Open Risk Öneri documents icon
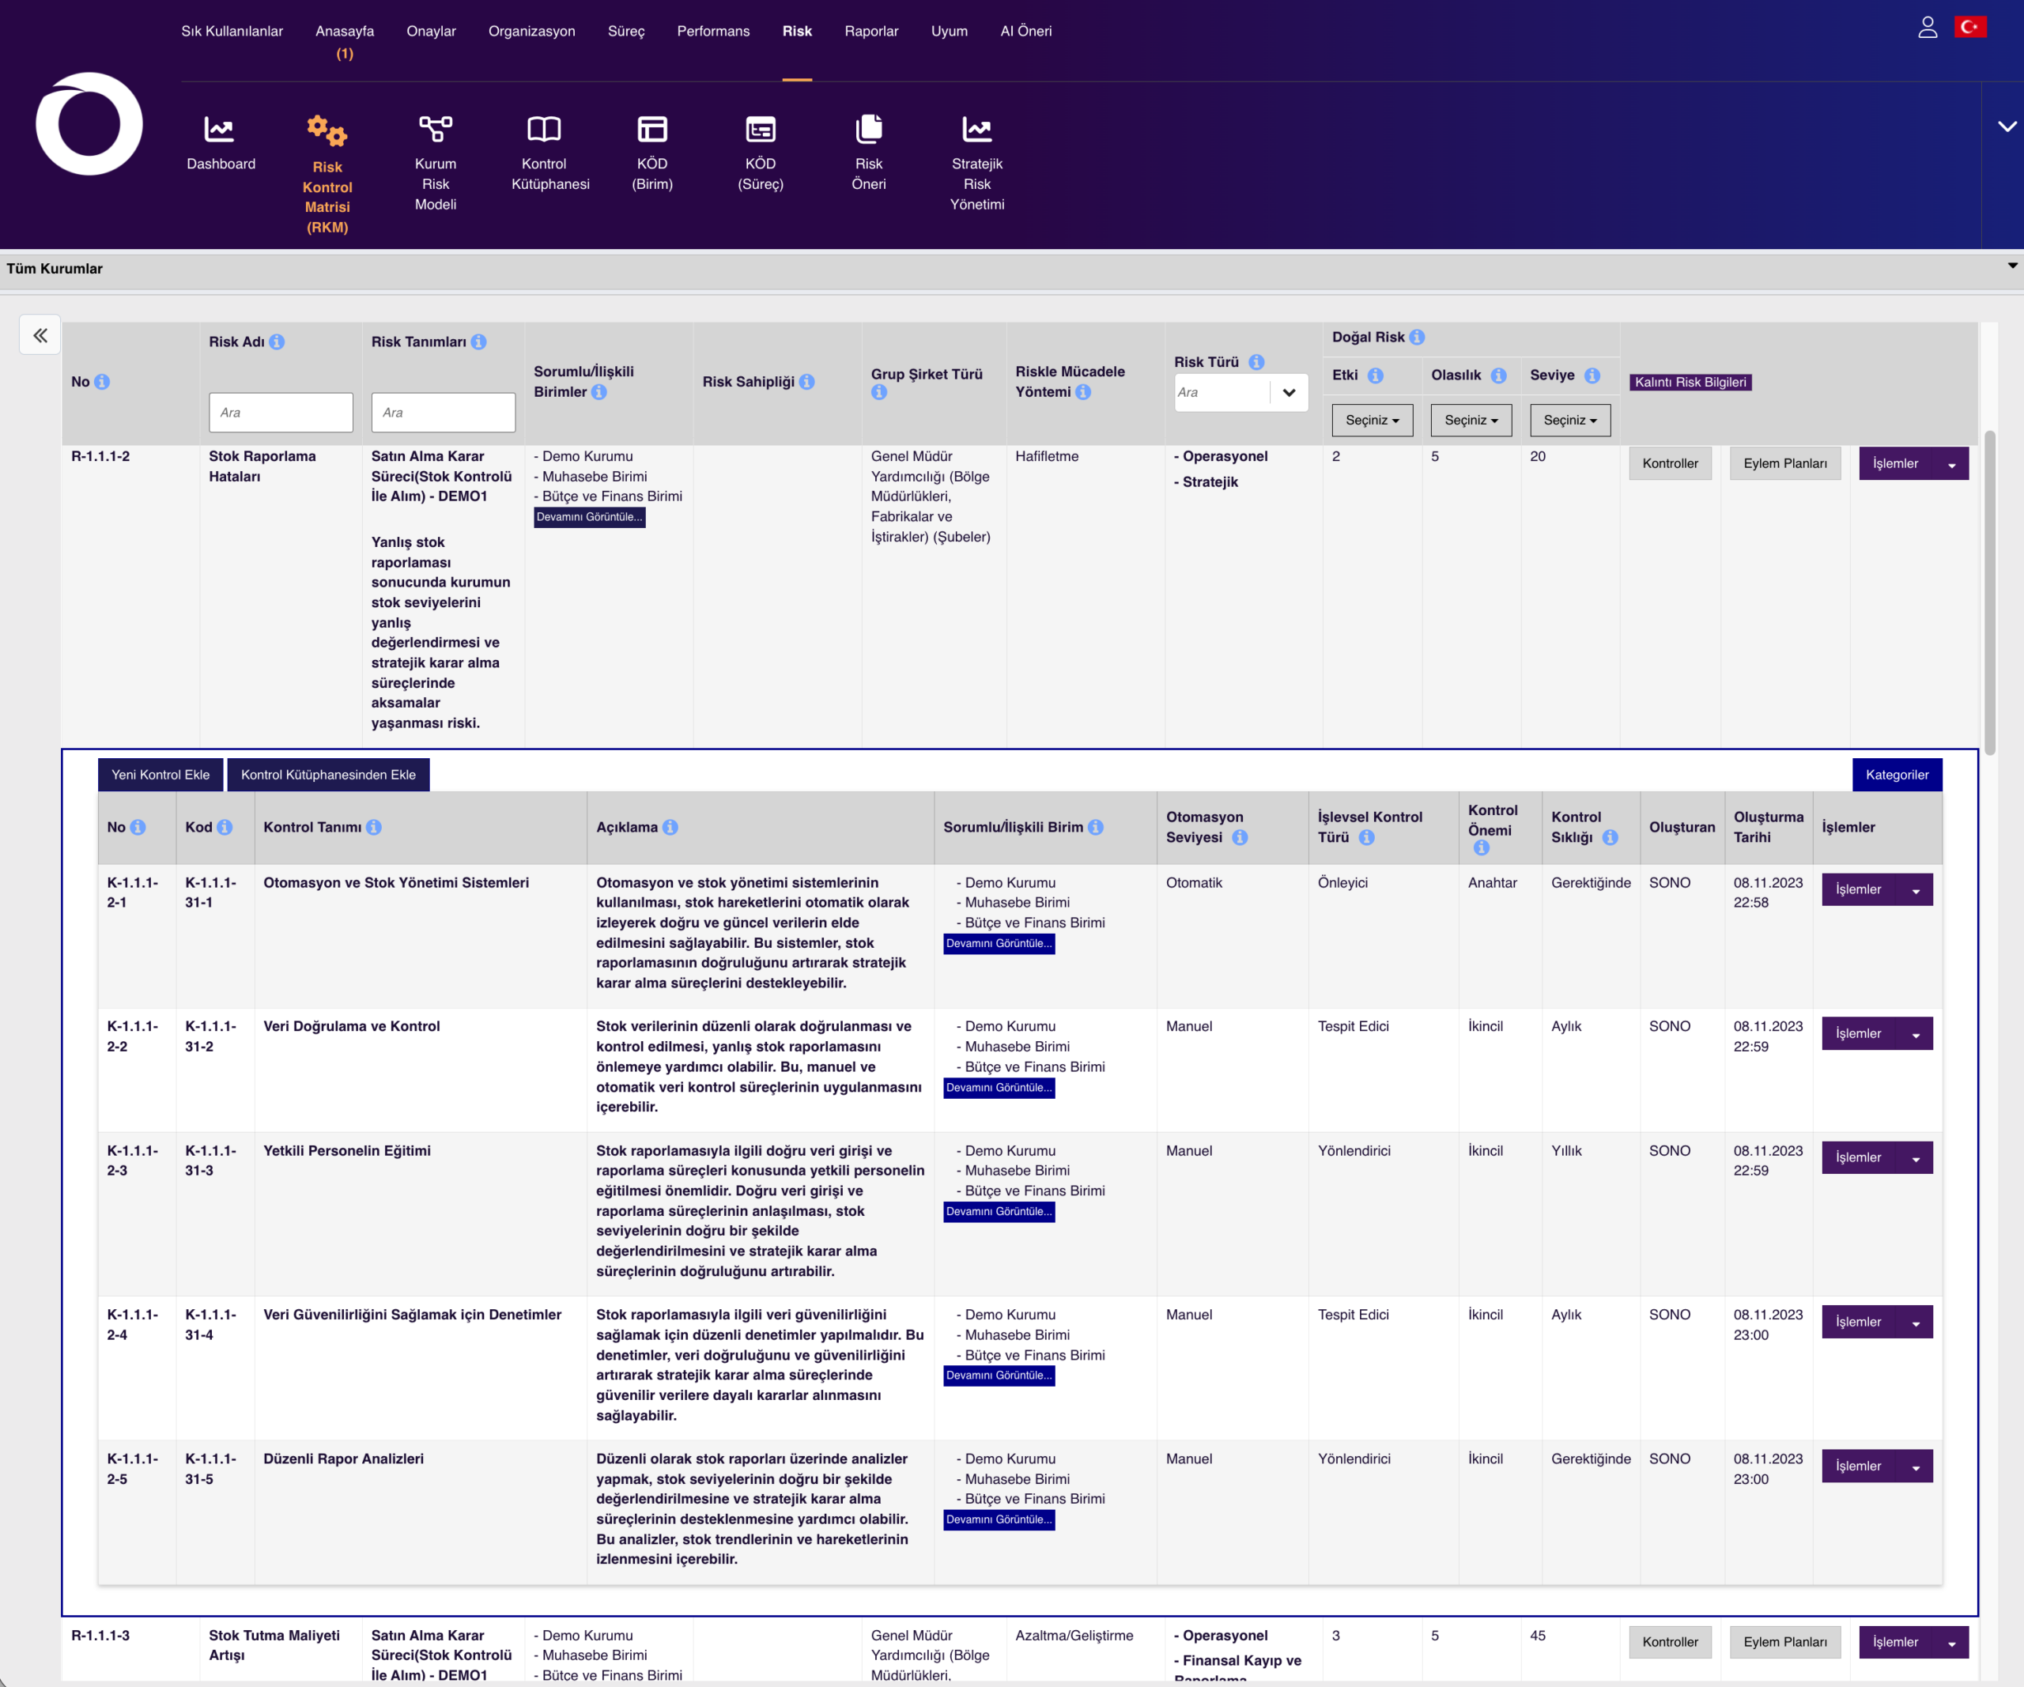This screenshot has width=2024, height=1687. point(868,129)
